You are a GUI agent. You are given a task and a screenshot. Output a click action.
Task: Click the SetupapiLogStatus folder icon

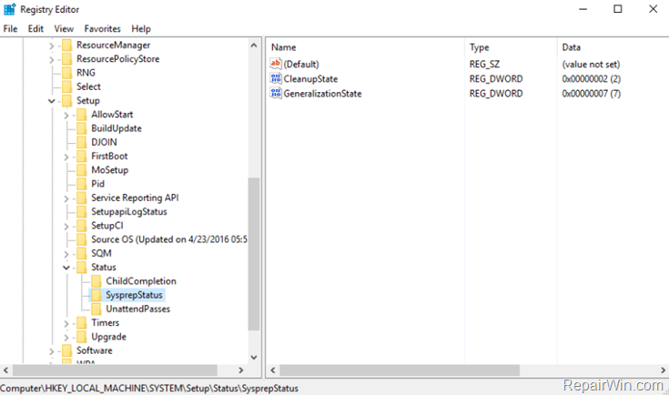pyautogui.click(x=82, y=211)
